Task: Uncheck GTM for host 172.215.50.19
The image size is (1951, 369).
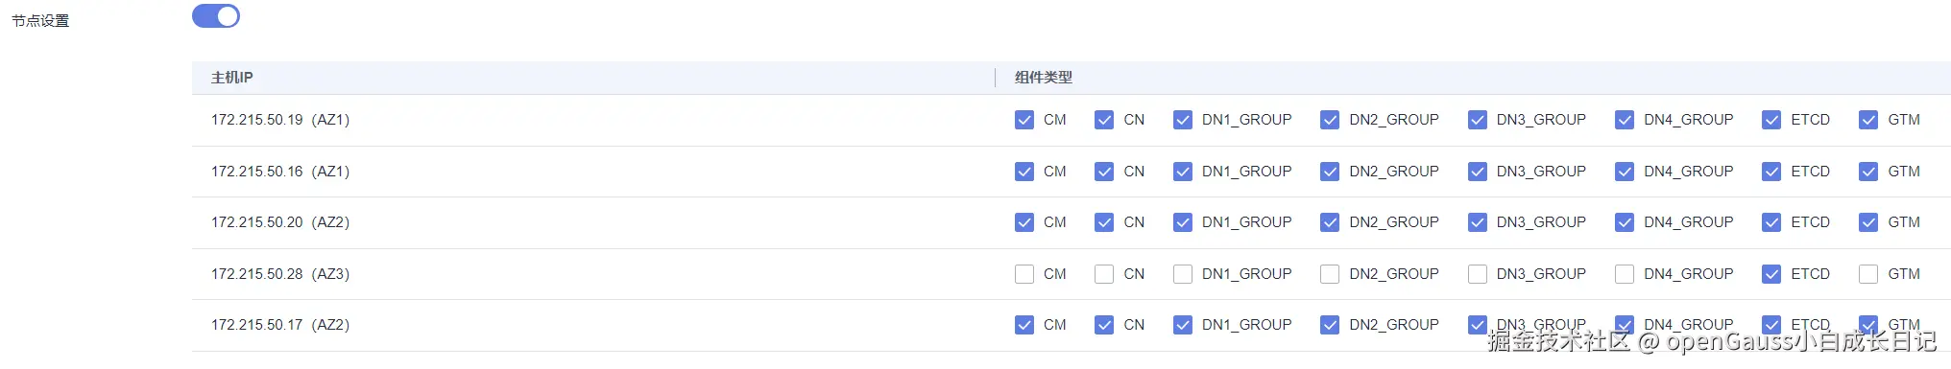Action: 1868,120
